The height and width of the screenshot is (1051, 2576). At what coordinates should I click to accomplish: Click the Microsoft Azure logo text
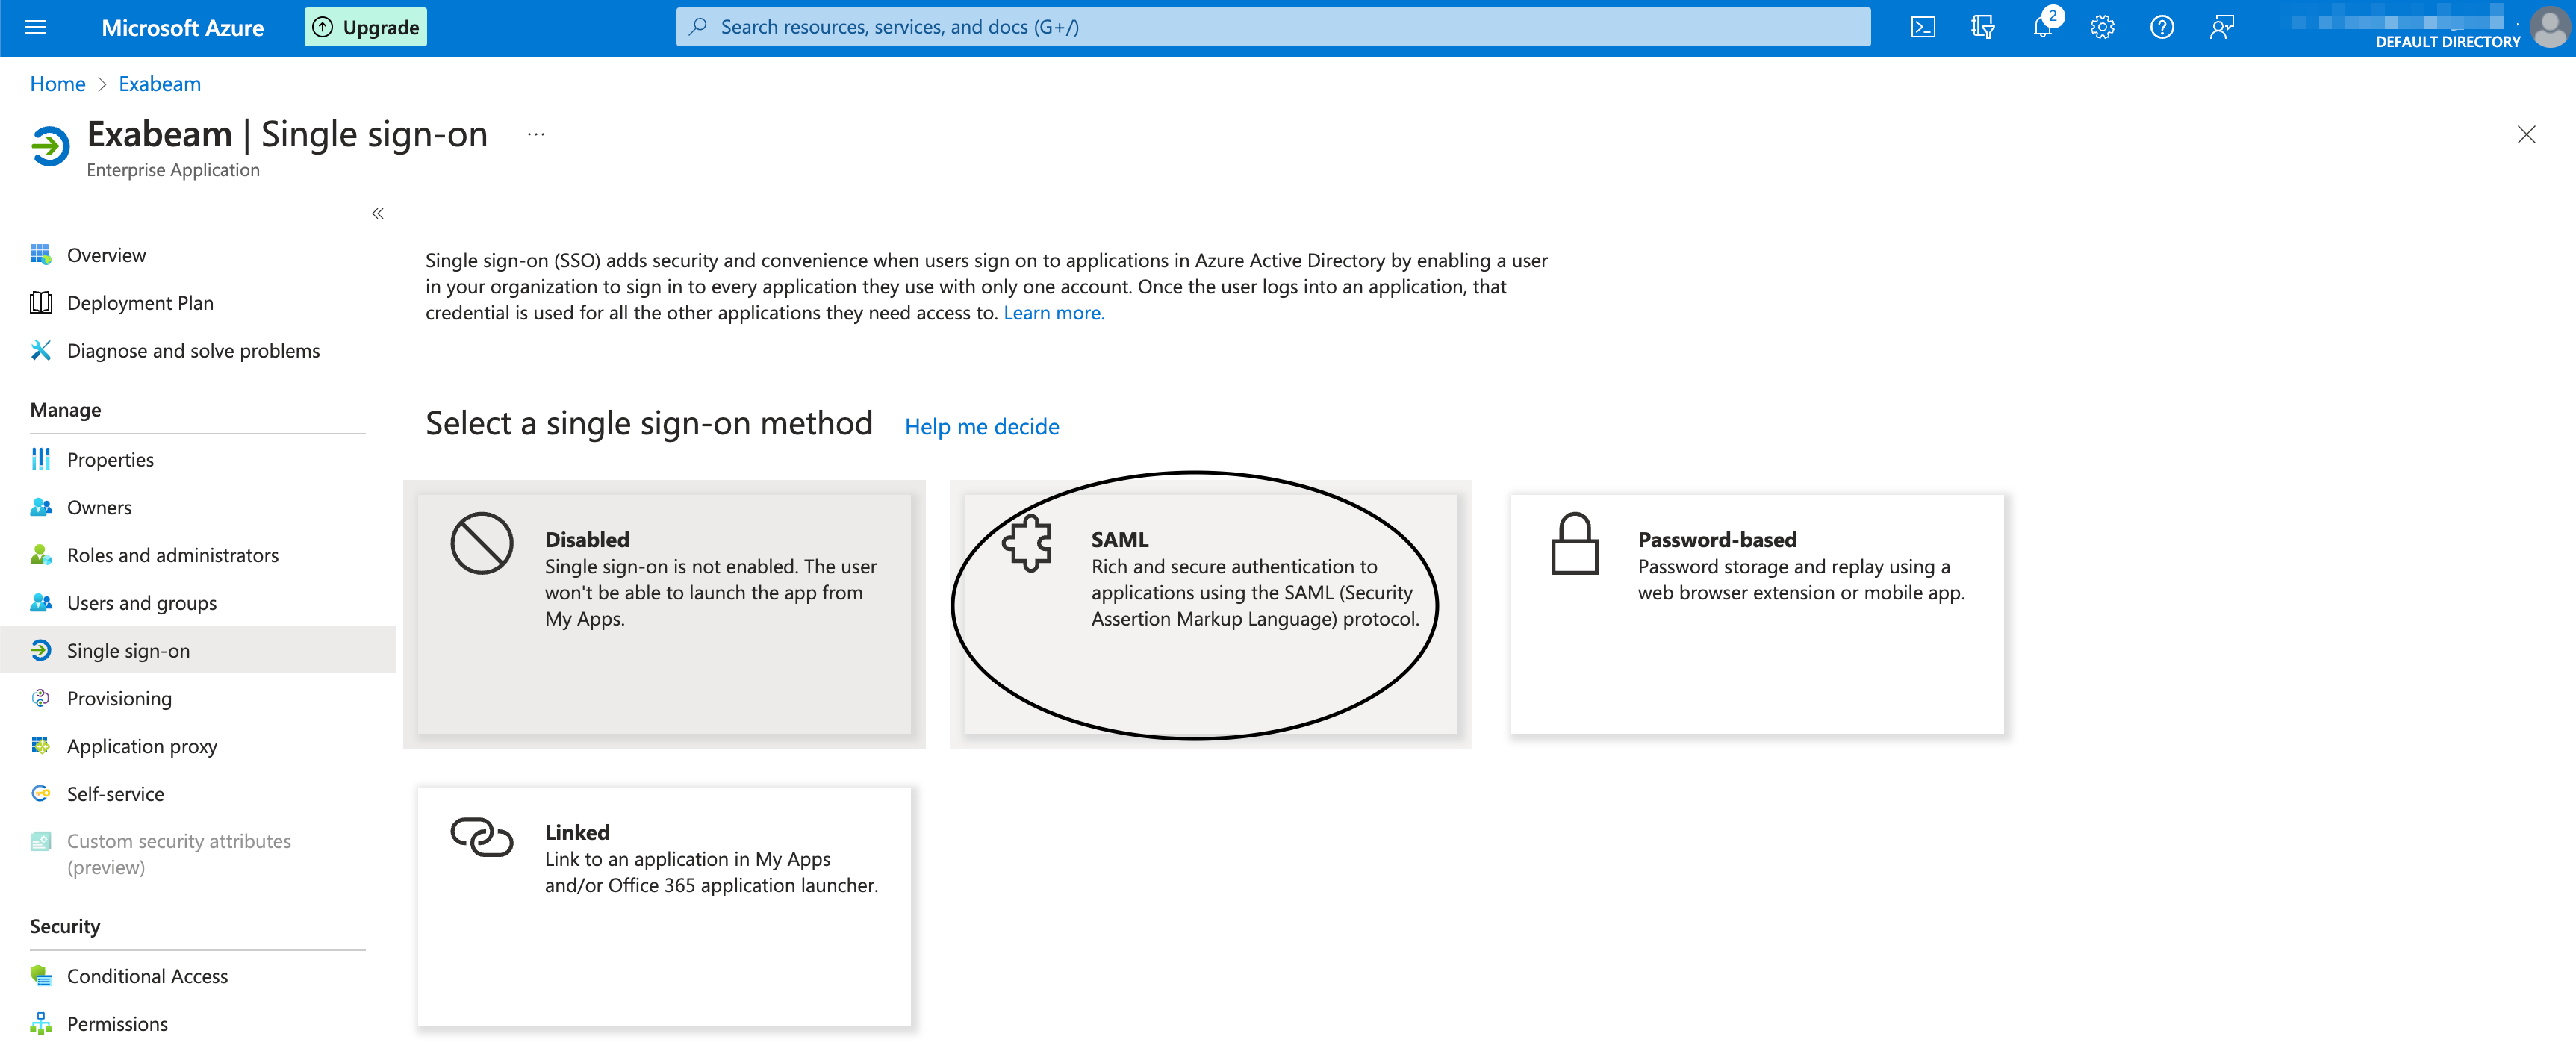coord(183,28)
